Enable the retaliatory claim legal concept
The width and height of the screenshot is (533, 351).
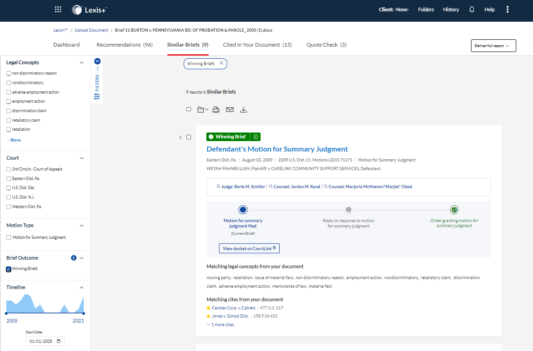[x=9, y=120]
